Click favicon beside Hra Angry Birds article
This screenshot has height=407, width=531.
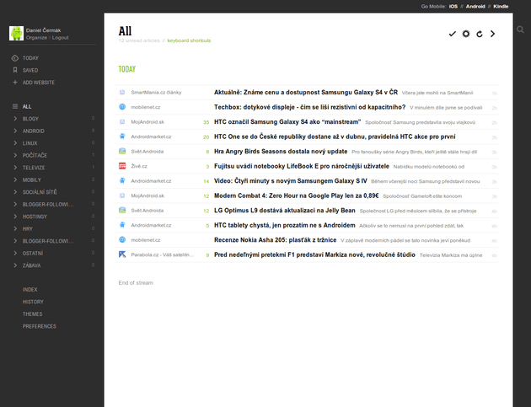[122, 151]
